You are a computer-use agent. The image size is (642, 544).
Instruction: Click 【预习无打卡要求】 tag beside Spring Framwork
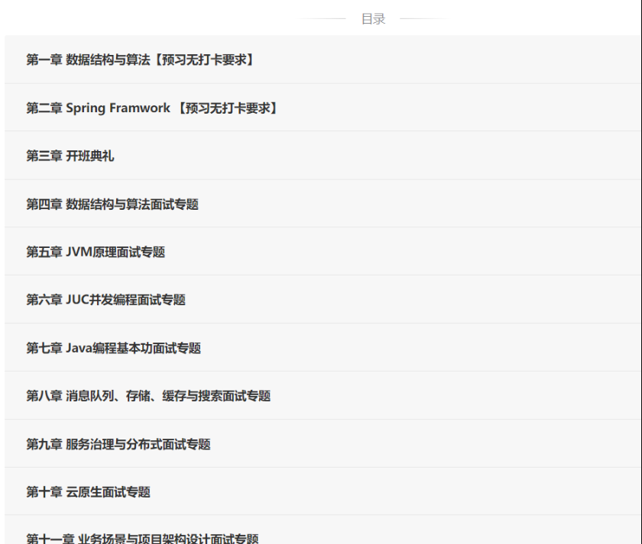coord(227,108)
